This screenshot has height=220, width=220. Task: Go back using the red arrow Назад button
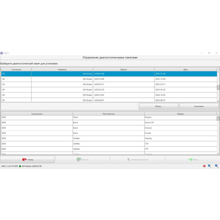27,159
